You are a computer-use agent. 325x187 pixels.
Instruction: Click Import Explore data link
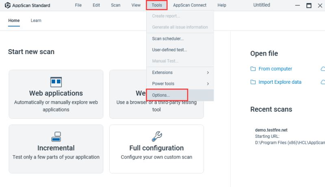tap(280, 82)
